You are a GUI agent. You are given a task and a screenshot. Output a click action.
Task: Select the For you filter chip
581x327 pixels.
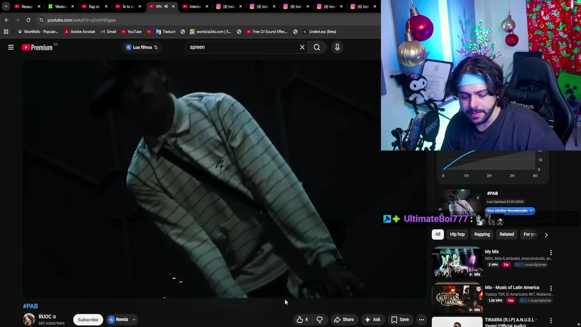(530, 234)
